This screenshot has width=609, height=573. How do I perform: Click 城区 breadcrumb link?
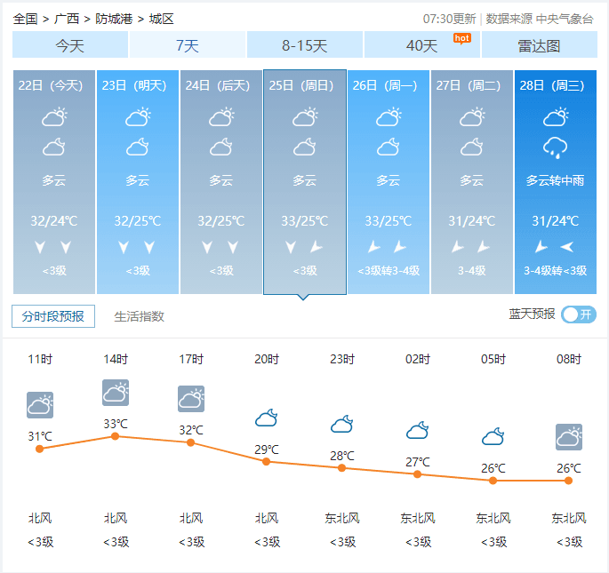[x=161, y=19]
